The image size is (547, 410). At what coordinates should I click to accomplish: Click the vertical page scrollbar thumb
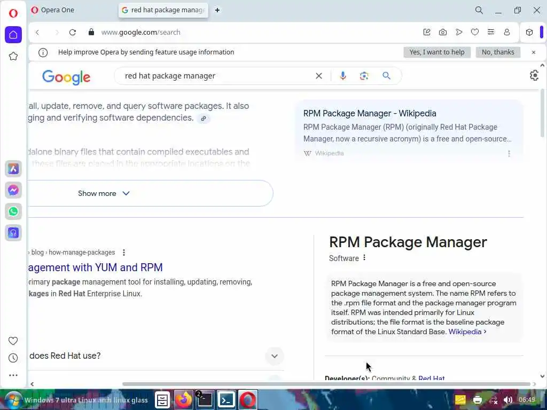point(542,113)
